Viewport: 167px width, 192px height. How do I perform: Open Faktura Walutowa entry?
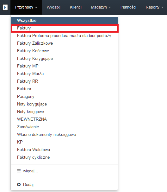(x=64, y=150)
